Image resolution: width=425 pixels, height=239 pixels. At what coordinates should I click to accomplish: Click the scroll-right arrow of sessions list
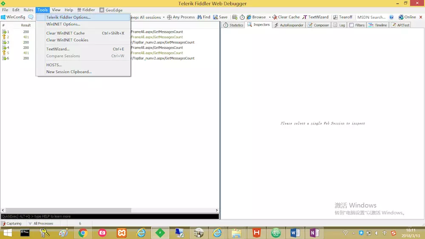coord(217,210)
